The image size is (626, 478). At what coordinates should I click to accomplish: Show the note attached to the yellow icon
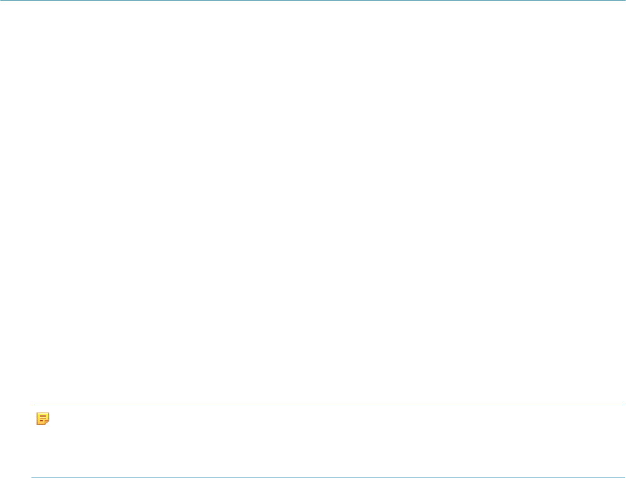click(43, 418)
